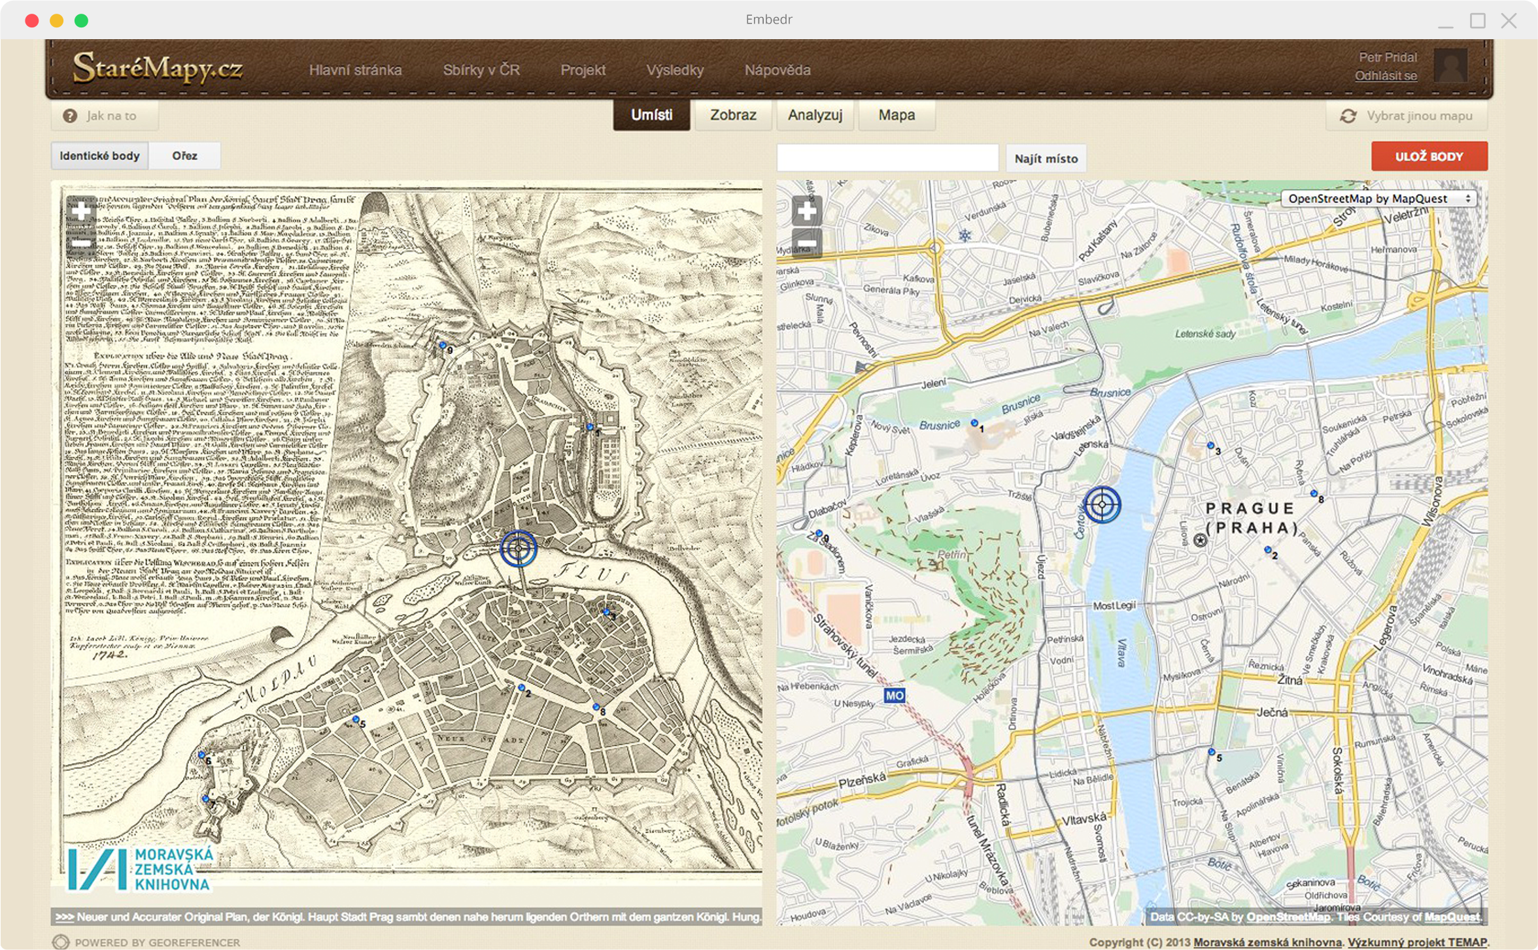Click the refresh icon beside Vybrat jinou mapu

[x=1348, y=116]
